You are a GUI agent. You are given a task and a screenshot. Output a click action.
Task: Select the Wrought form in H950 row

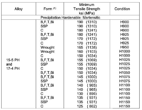[47, 47]
